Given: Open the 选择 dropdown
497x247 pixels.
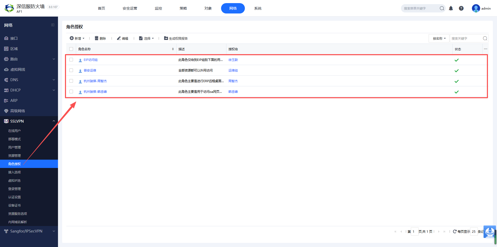Looking at the screenshot, I should pyautogui.click(x=147, y=38).
